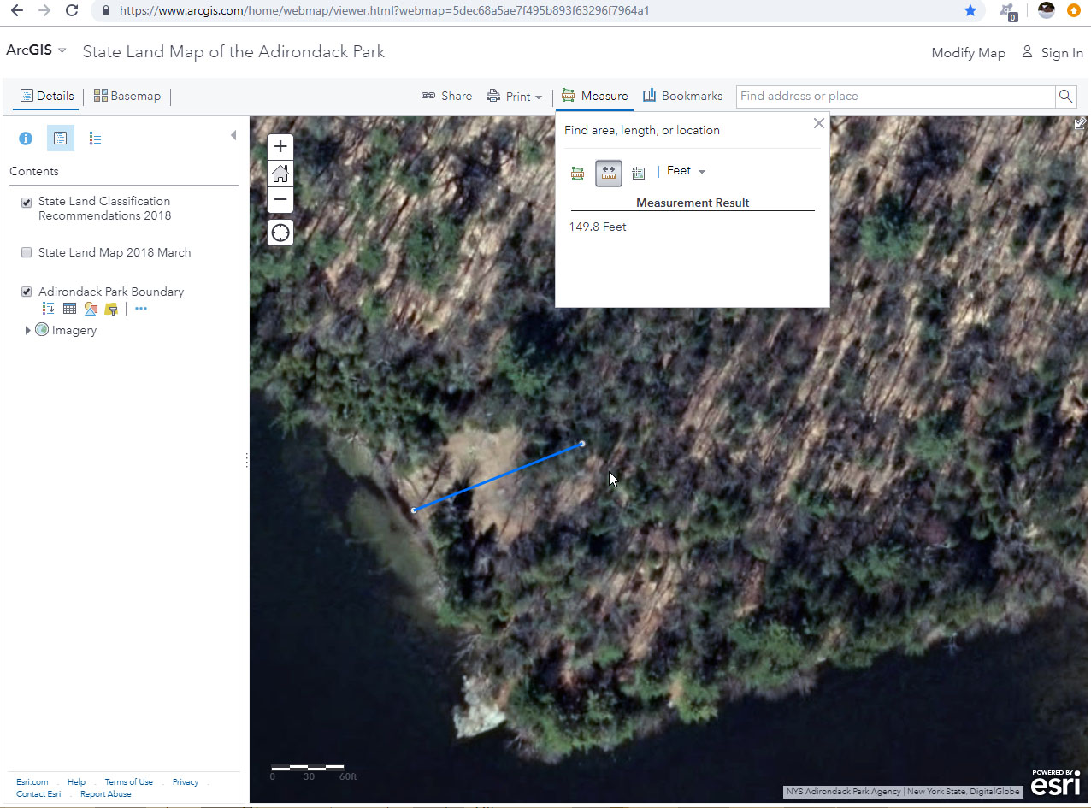Click the Find address or place field
Image resolution: width=1091 pixels, height=808 pixels.
[895, 96]
